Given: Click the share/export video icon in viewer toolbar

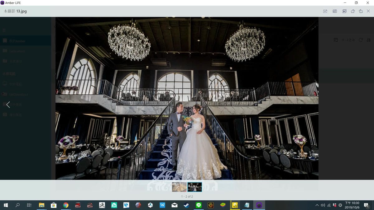Looking at the screenshot, I should (x=325, y=11).
